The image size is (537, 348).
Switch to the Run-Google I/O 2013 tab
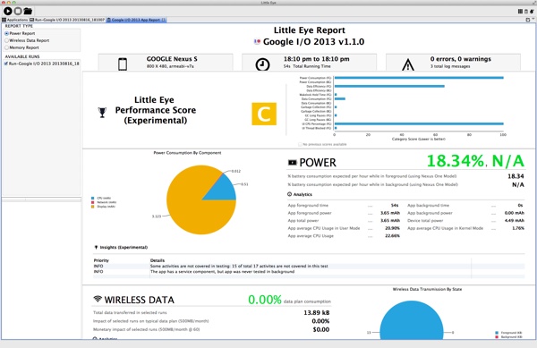point(67,20)
